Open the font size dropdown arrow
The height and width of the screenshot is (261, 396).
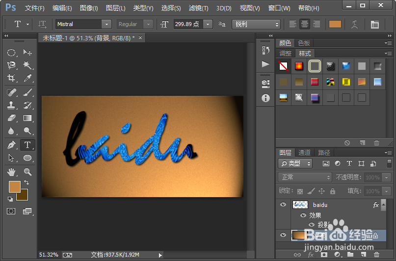coord(208,24)
